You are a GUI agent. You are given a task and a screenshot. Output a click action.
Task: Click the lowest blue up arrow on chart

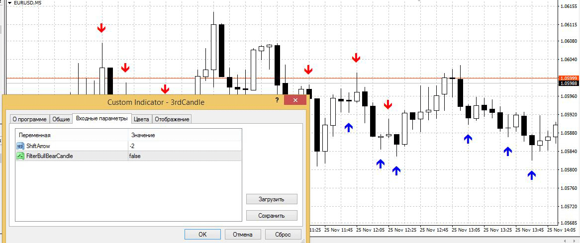[532, 174]
